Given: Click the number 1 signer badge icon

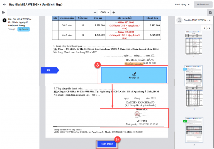Looking at the screenshot, I should click(x=4, y=20).
